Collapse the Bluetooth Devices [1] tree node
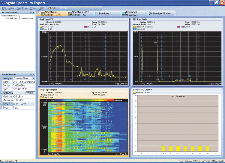Image resolution: width=225 pixels, height=163 pixels. (x=2, y=16)
